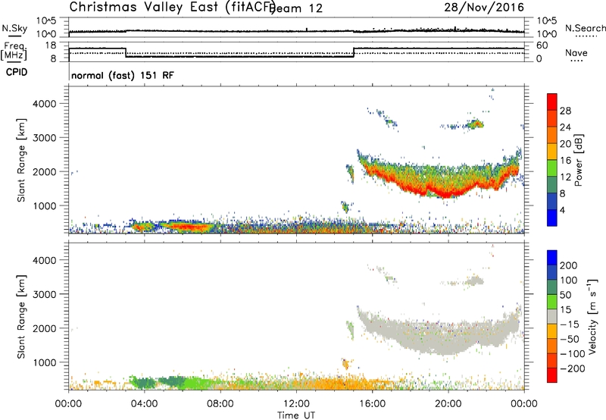Click the 'Time UT' axis label
Viewport: 606px width, 420px height.
coord(296,415)
